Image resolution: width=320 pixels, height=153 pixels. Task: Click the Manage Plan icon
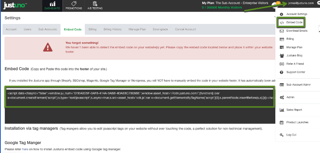pyautogui.click(x=282, y=47)
